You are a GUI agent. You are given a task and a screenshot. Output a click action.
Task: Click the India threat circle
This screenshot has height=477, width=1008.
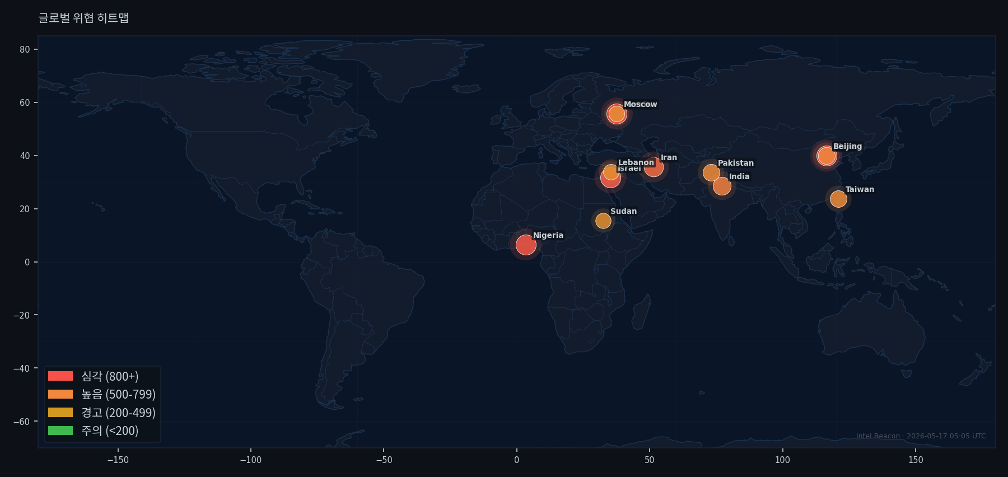pos(722,186)
